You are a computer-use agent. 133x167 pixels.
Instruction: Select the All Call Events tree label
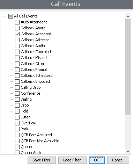click(26, 16)
